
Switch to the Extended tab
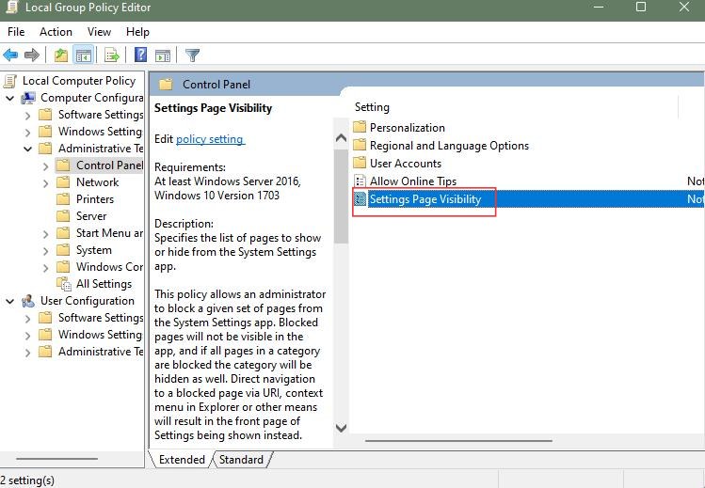point(182,460)
